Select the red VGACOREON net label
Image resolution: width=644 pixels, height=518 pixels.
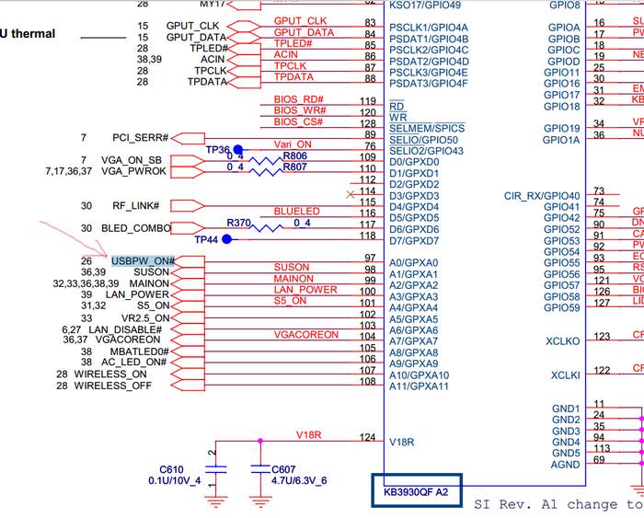305,335
